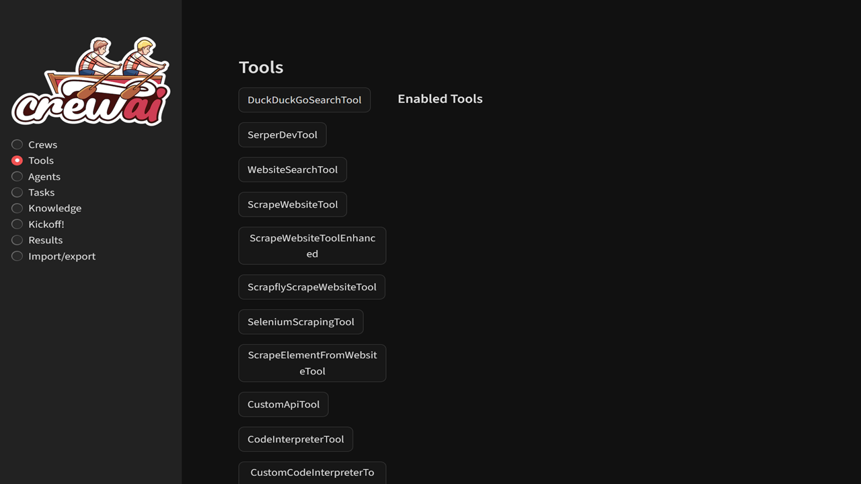Screen dimensions: 861x484
Task: Add the CodeInterpreterTool
Action: (x=295, y=440)
